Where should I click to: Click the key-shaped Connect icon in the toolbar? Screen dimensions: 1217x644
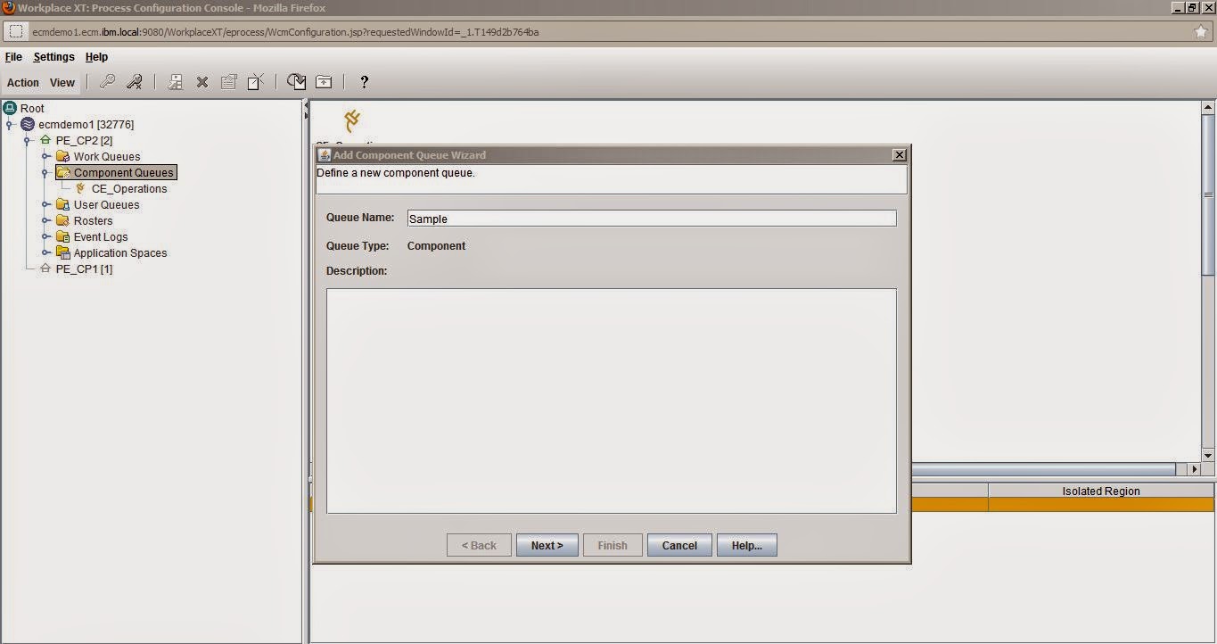[108, 81]
